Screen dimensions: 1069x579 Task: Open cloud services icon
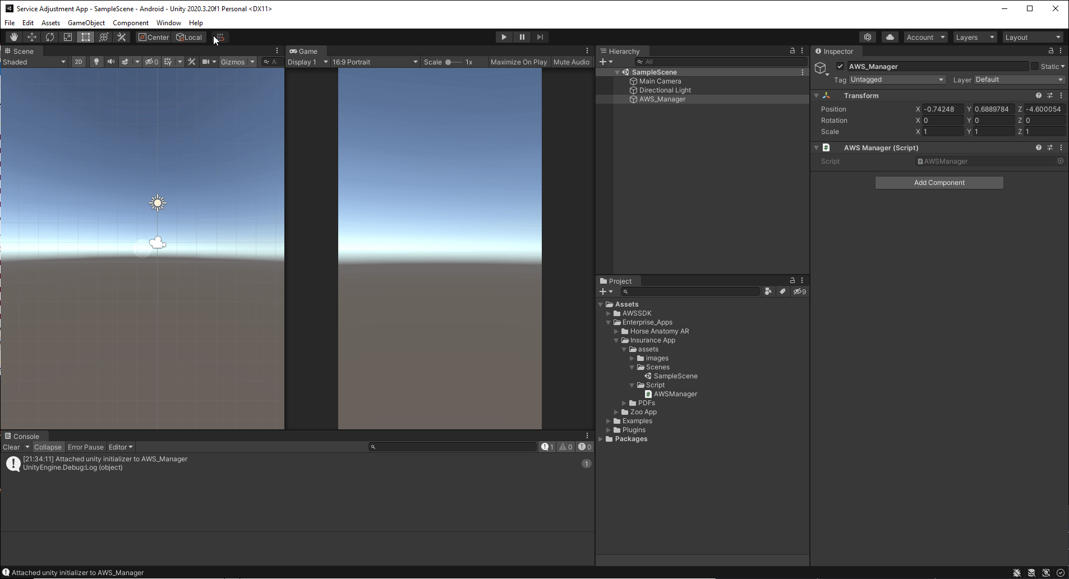(x=890, y=37)
